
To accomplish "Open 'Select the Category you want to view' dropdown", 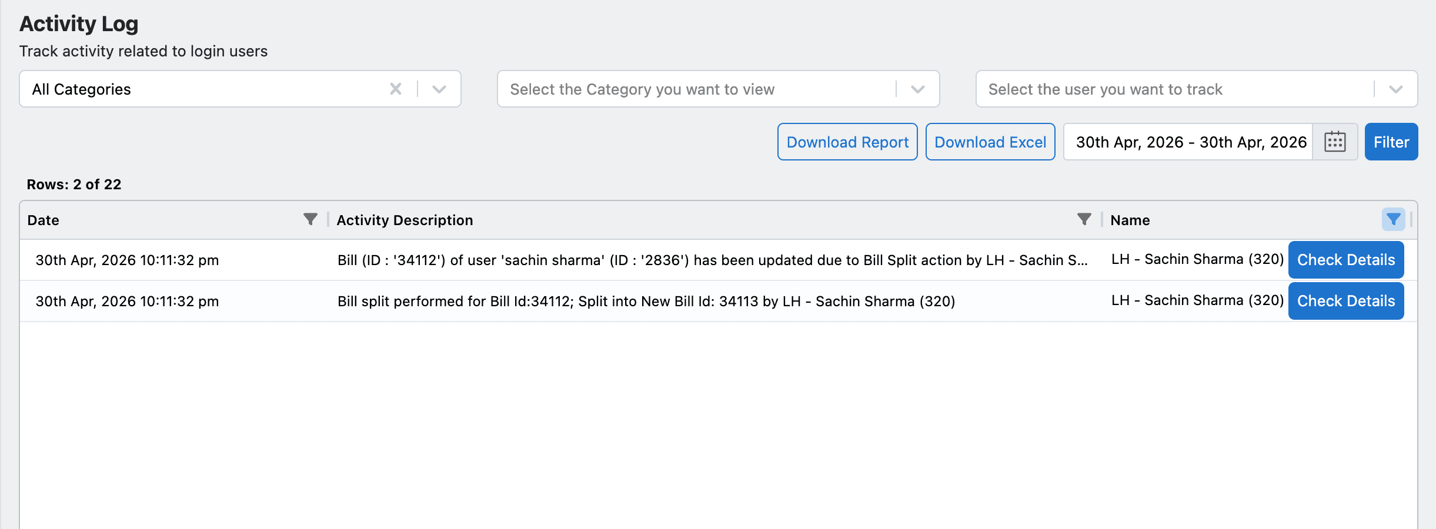I will (718, 89).
